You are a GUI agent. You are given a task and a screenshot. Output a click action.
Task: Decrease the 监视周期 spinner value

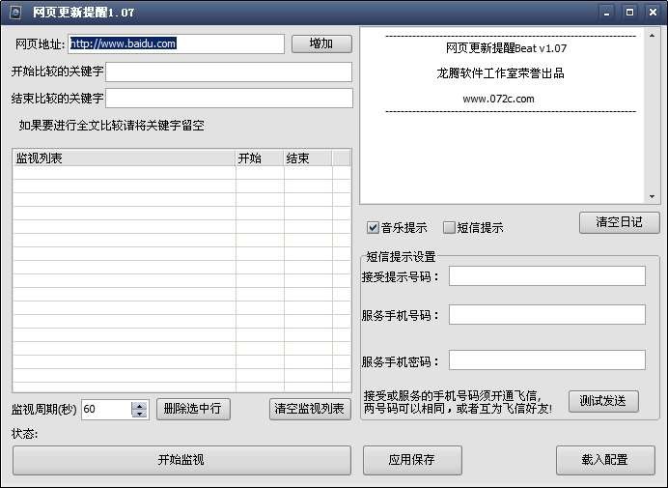(x=139, y=414)
